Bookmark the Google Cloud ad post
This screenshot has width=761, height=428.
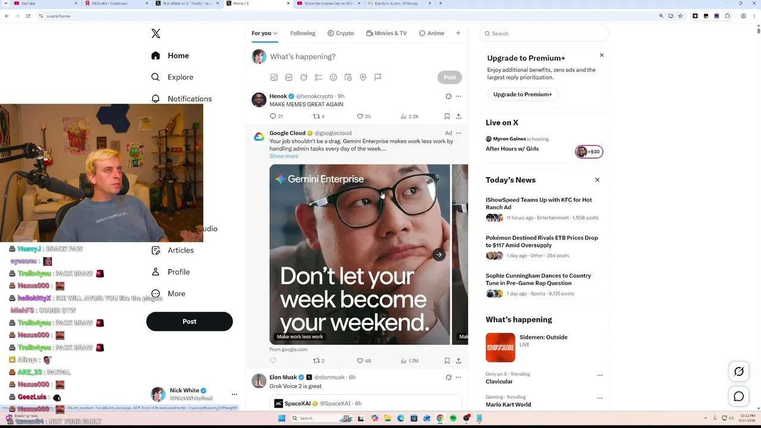(447, 361)
